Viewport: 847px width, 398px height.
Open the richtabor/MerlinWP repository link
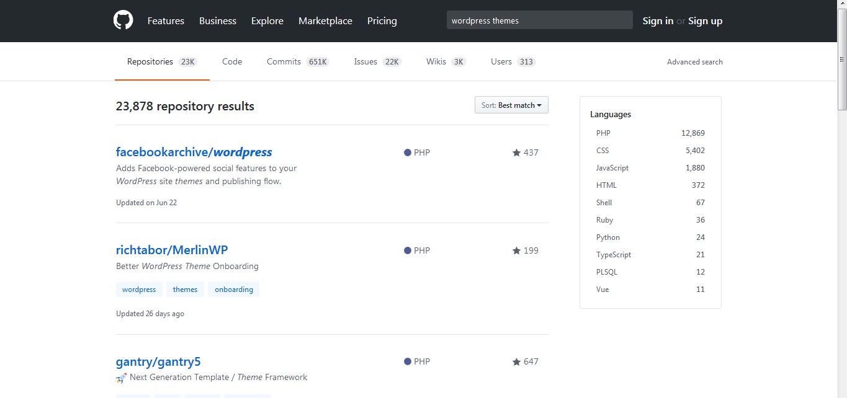pos(172,250)
